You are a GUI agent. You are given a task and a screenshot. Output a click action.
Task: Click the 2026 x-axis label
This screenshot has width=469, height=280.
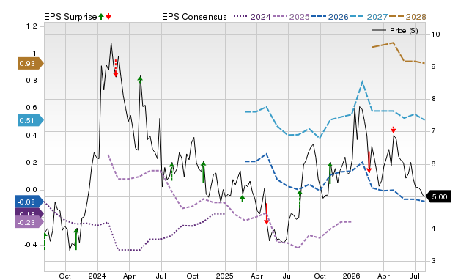pos(352,276)
